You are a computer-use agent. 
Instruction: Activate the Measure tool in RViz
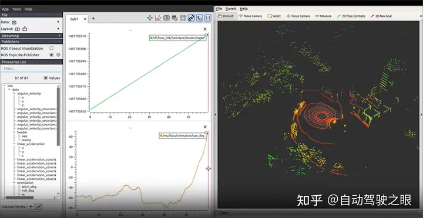tap(323, 16)
